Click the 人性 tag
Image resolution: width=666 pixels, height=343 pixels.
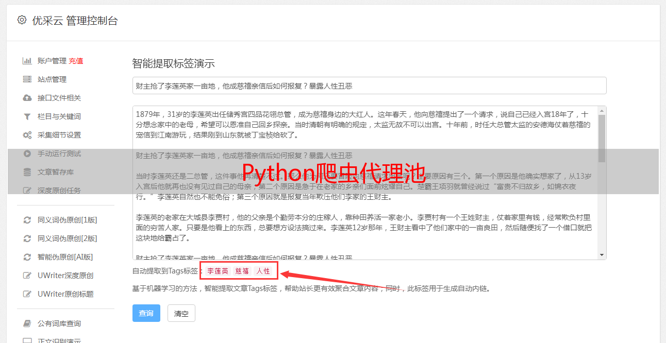coord(263,271)
